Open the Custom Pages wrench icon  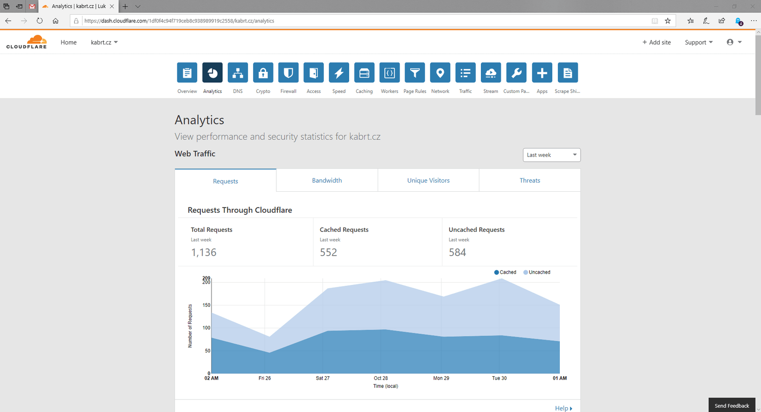pos(516,73)
